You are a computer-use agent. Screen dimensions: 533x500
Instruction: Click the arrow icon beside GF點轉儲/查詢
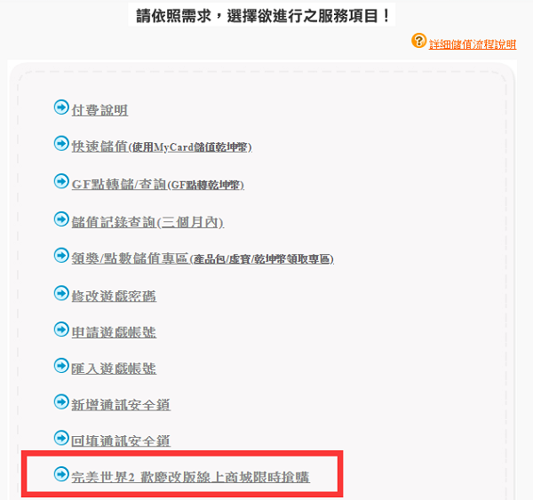click(x=61, y=181)
